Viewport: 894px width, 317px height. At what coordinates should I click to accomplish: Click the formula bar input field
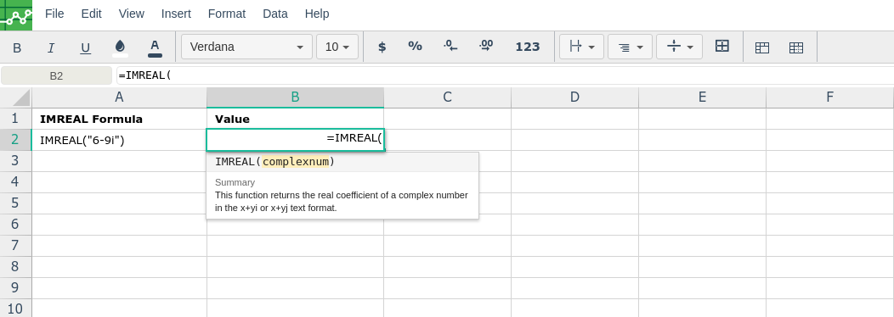[x=505, y=75]
